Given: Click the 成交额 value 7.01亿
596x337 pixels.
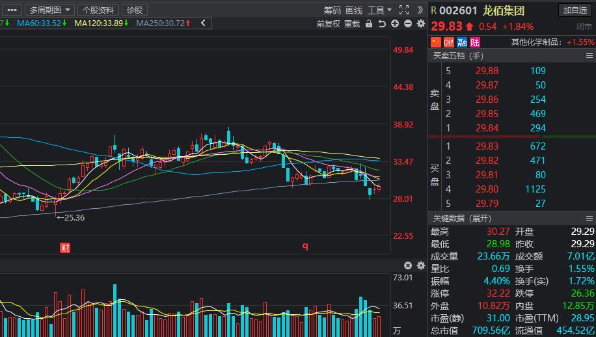Looking at the screenshot, I should (x=581, y=256).
